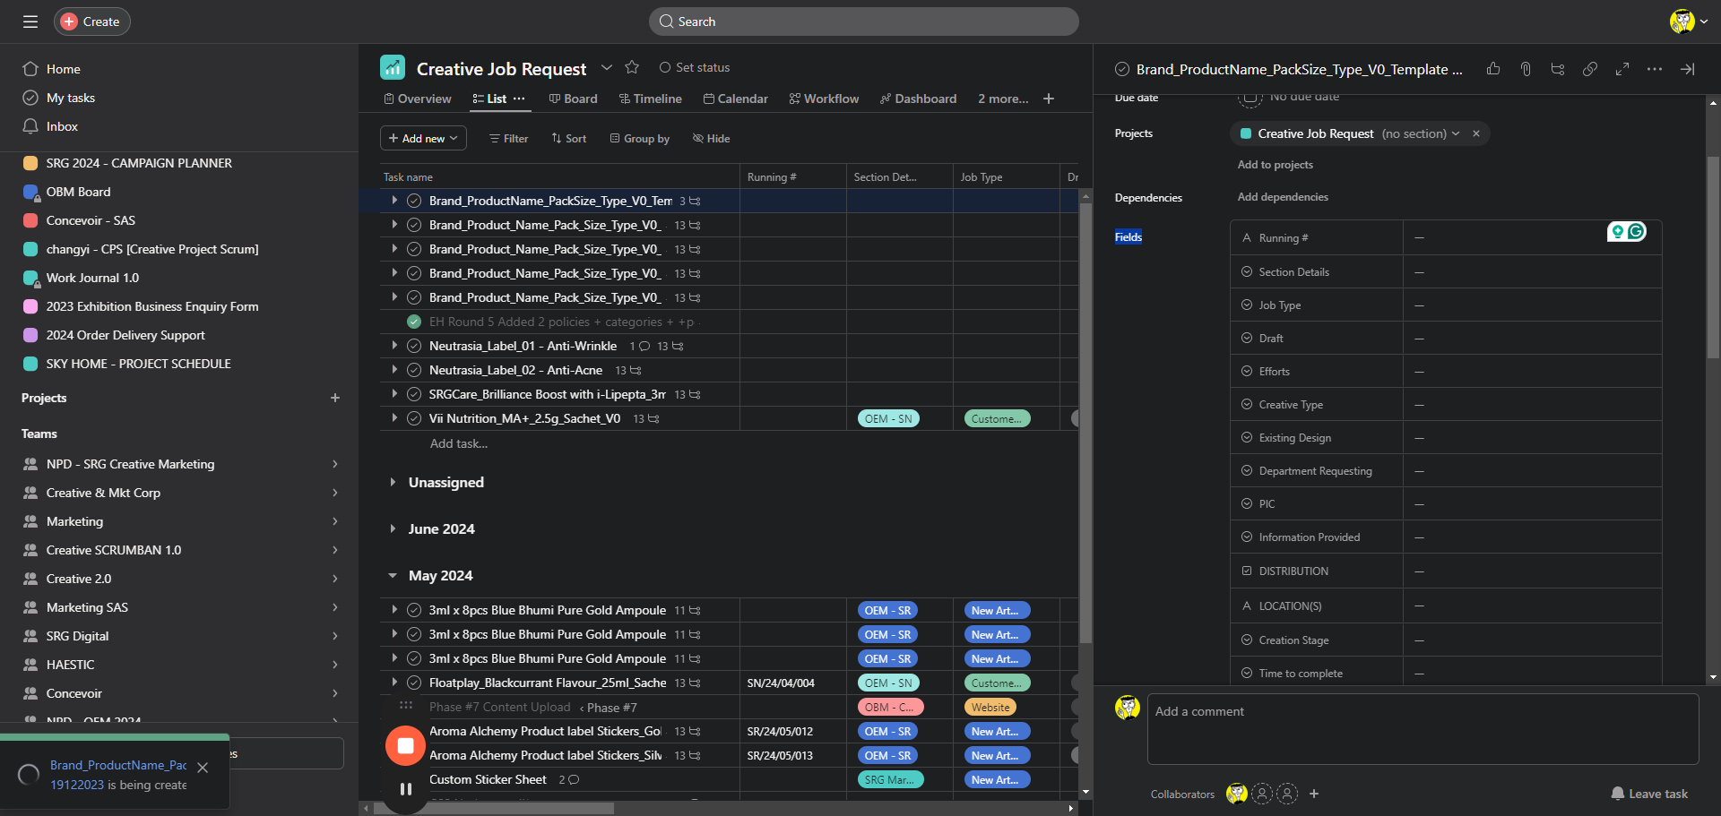Close the task details pane arrow

[x=1687, y=69]
